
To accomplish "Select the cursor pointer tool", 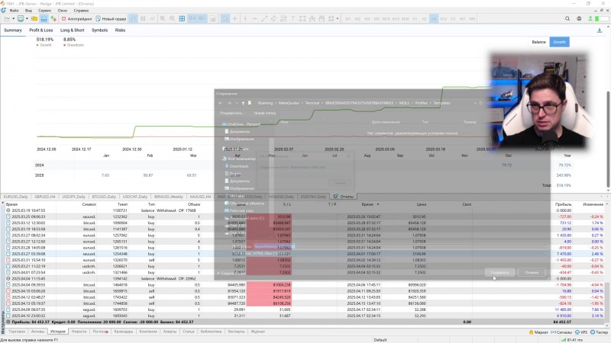I will tap(225, 18).
